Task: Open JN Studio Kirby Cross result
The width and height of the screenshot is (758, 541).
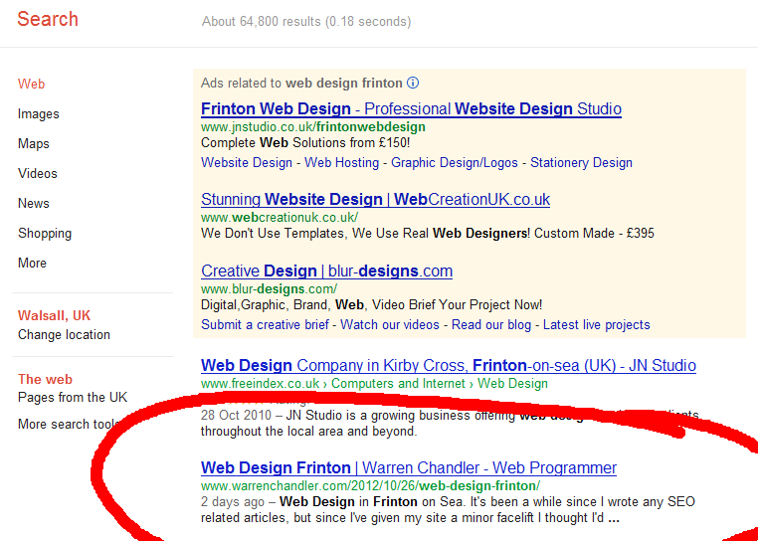Action: click(x=449, y=366)
